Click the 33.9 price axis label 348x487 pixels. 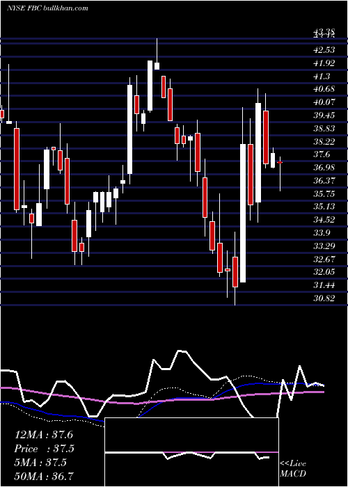pyautogui.click(x=322, y=233)
